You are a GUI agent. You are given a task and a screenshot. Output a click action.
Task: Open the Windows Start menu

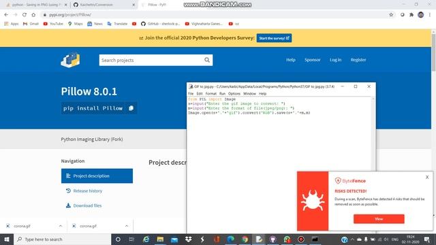[7, 239]
